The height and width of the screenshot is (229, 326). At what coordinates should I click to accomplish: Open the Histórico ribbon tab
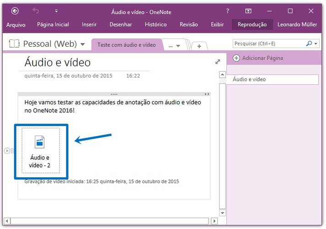tap(156, 24)
